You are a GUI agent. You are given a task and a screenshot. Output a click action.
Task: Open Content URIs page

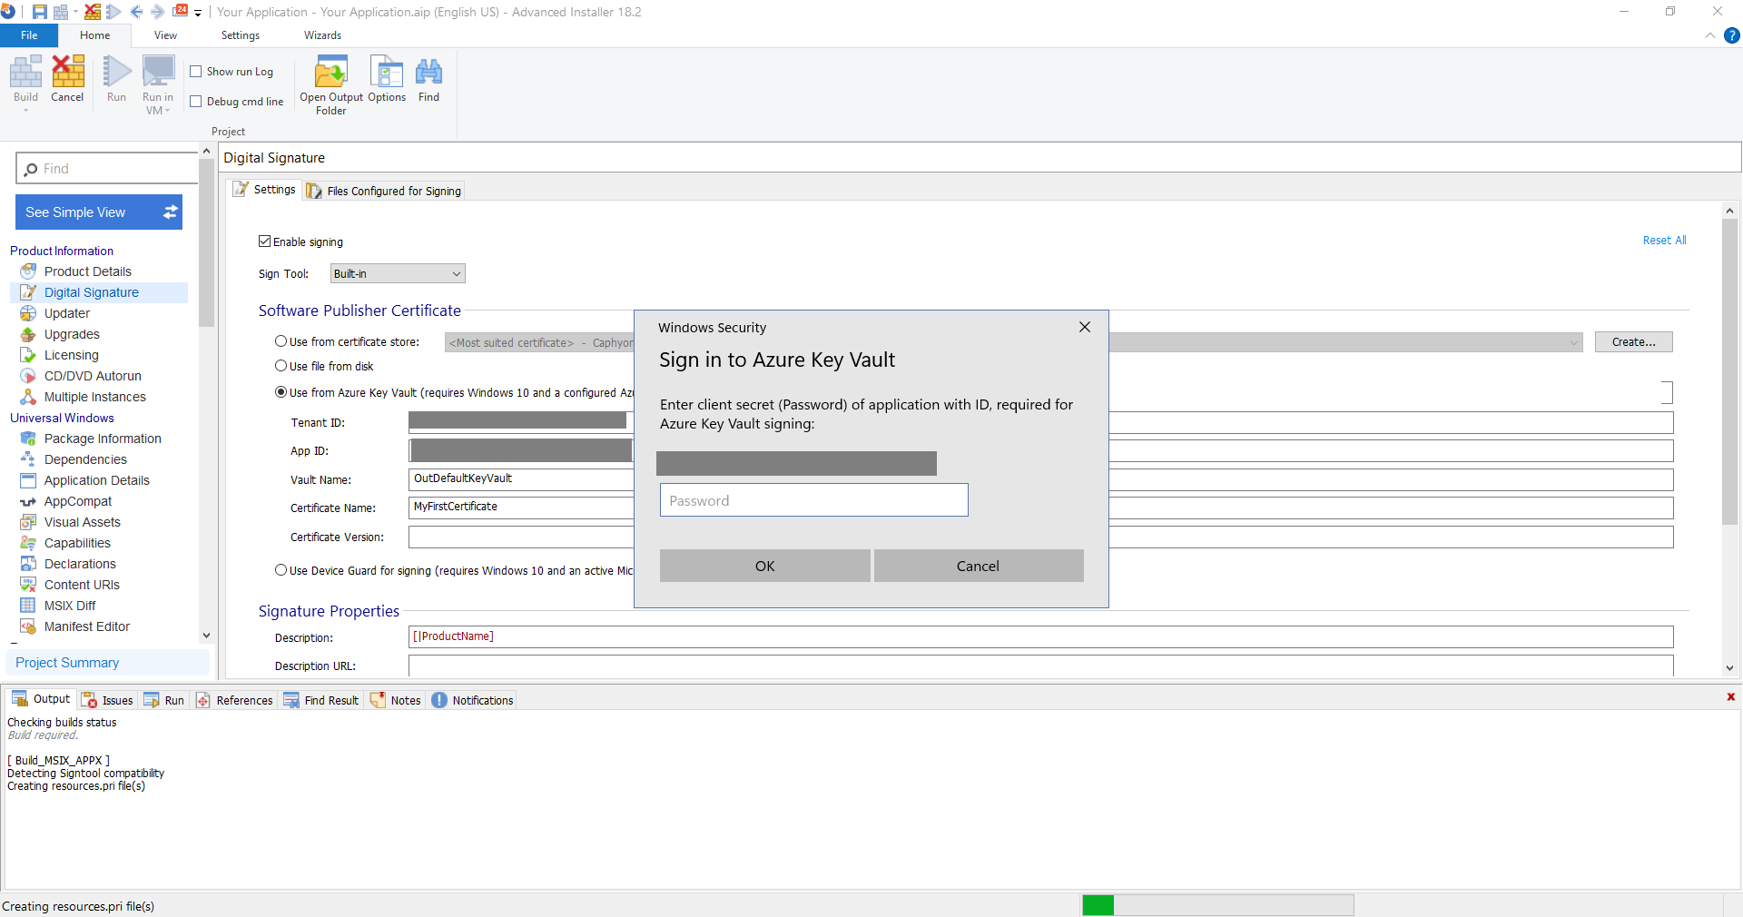[x=82, y=585]
